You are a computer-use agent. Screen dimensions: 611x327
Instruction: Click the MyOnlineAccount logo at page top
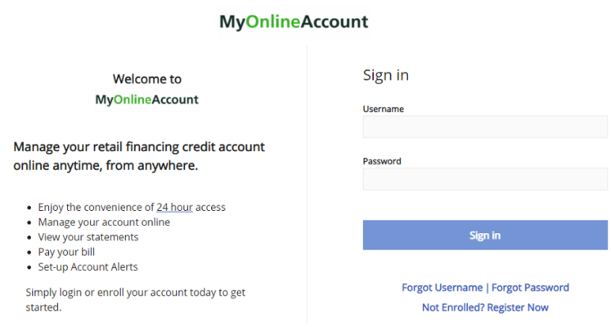tap(294, 22)
